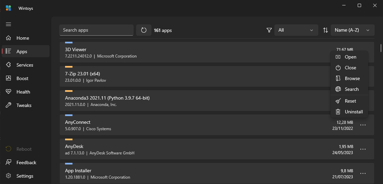Image resolution: width=383 pixels, height=184 pixels.
Task: Open the Boost page
Action: [x=26, y=78]
